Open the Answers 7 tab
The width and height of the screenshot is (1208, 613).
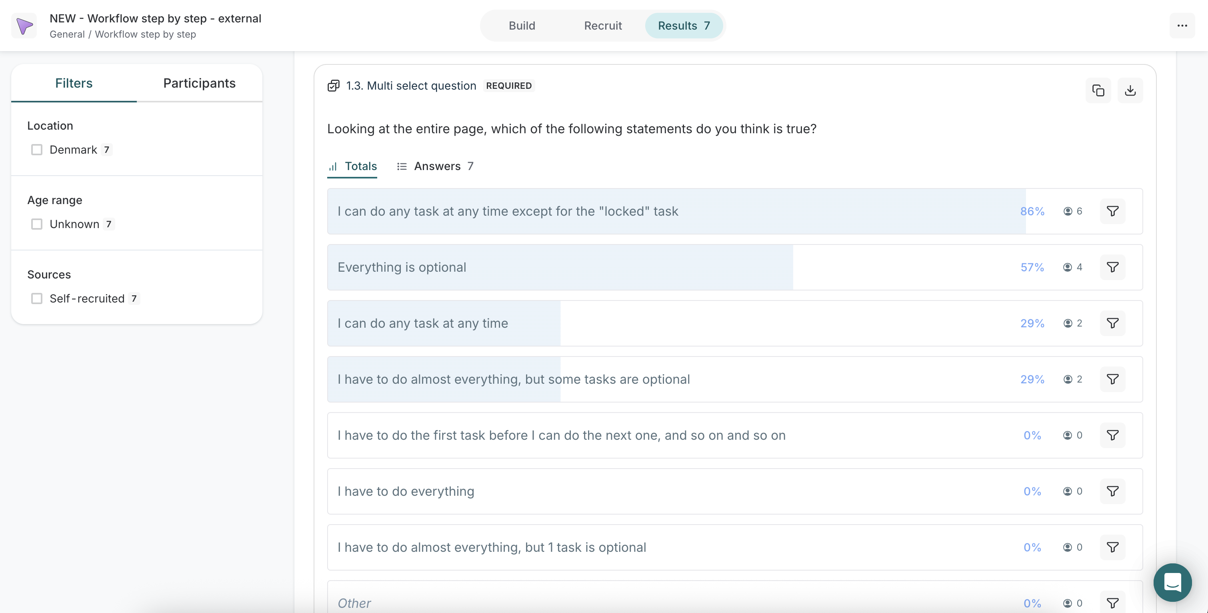coord(435,166)
